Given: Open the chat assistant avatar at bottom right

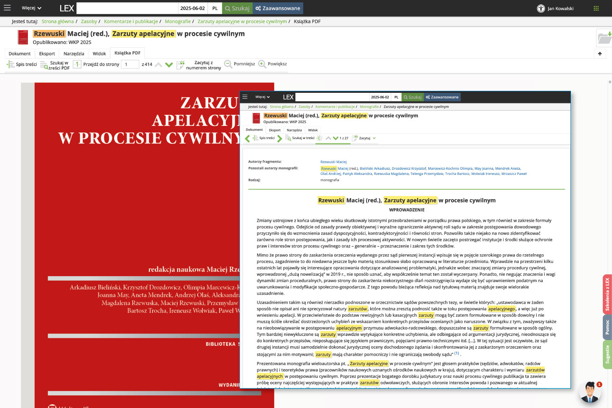Looking at the screenshot, I should [590, 392].
